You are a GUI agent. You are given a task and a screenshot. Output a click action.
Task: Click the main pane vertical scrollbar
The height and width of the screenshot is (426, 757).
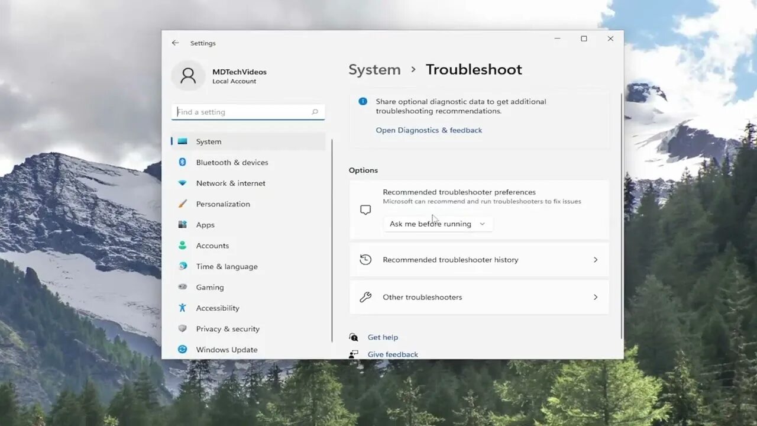(x=622, y=216)
